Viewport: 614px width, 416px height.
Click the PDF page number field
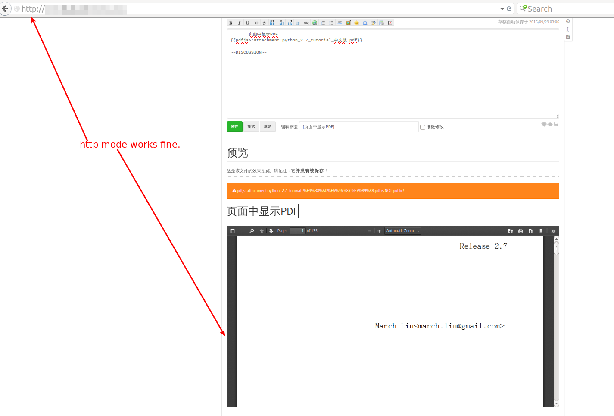coord(297,231)
